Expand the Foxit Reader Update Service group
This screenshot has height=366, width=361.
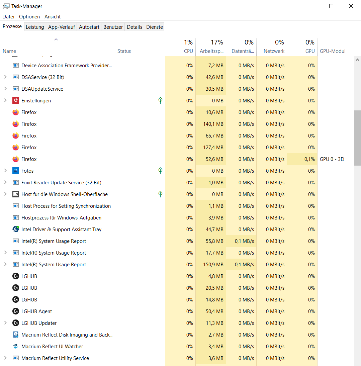[5, 183]
